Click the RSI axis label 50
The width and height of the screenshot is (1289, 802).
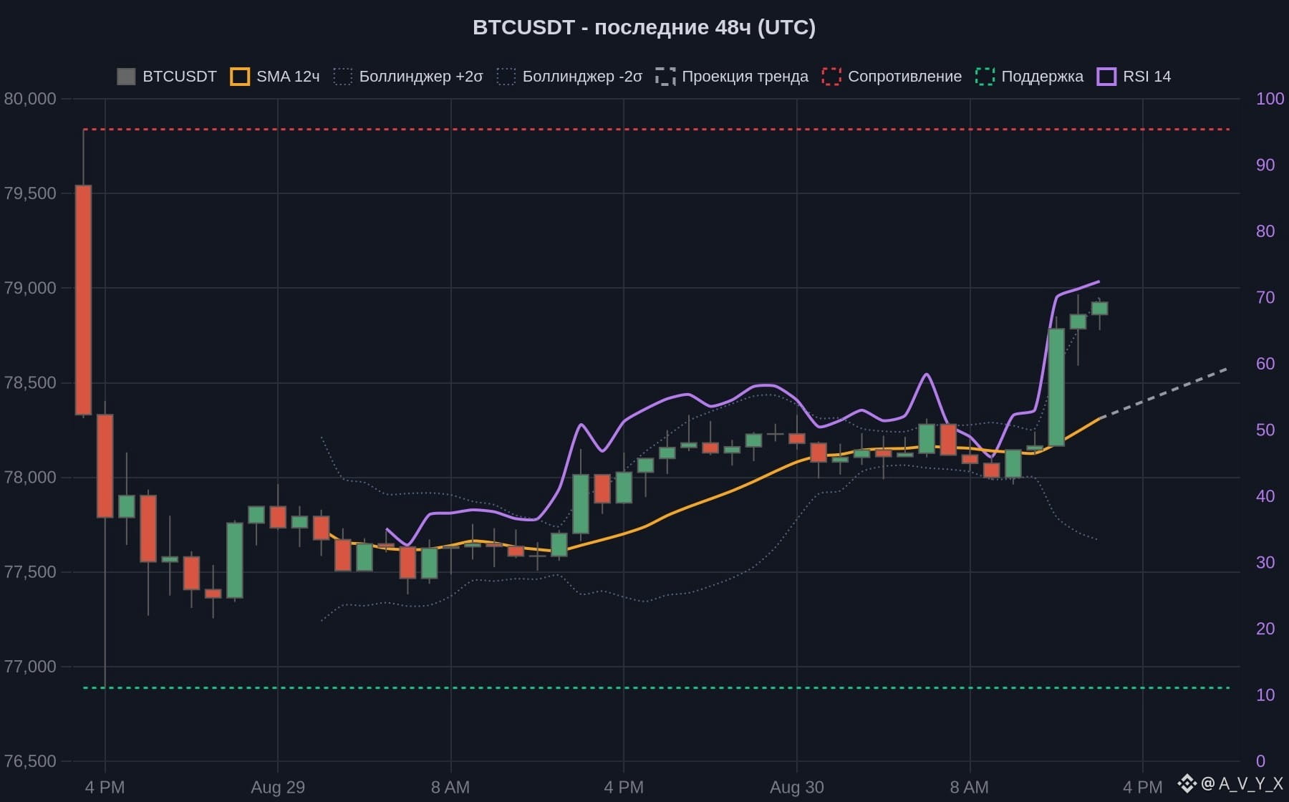coord(1265,430)
